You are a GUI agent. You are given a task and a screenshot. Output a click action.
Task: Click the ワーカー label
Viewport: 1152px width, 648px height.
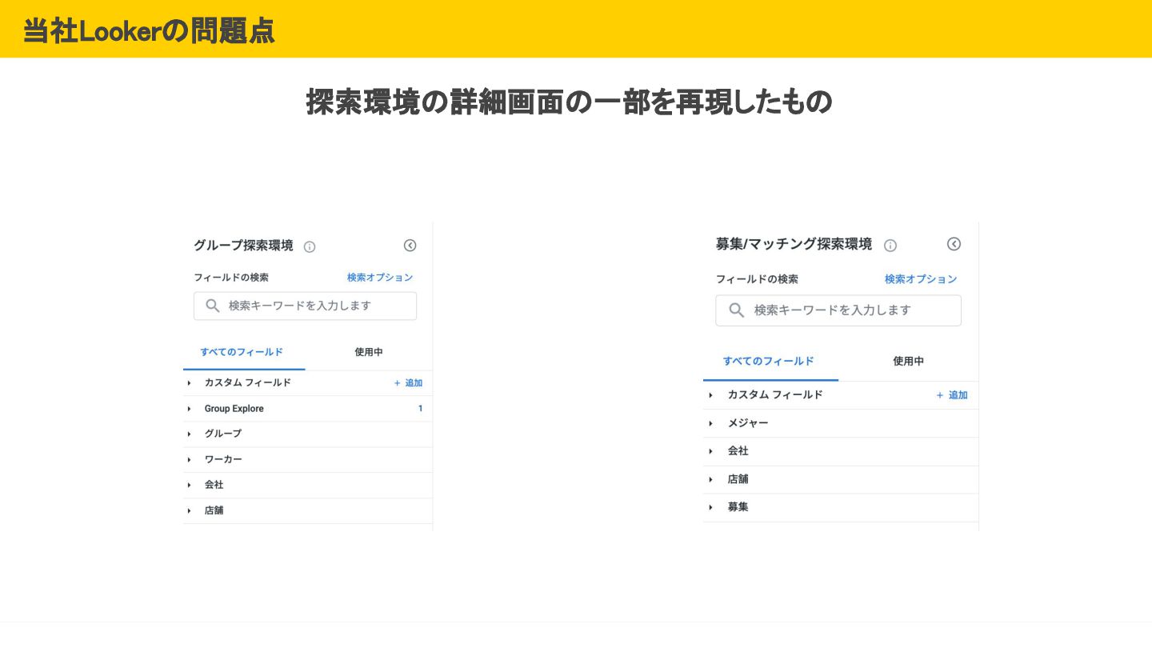(x=223, y=459)
